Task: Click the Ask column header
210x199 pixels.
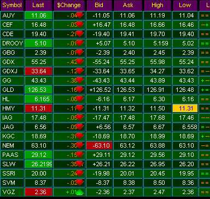Action: point(128,5)
